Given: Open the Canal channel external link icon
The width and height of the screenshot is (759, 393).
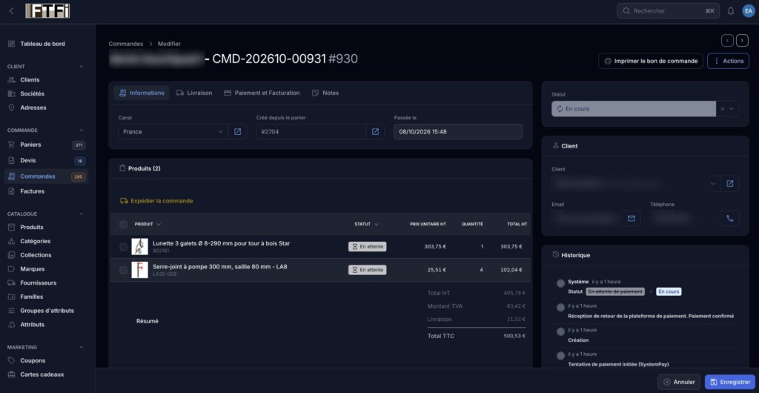Looking at the screenshot, I should 237,132.
